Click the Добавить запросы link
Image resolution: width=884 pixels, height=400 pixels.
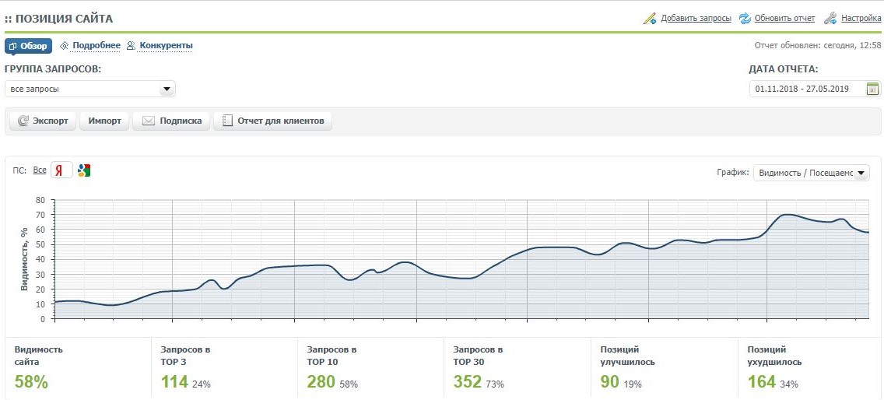(696, 18)
